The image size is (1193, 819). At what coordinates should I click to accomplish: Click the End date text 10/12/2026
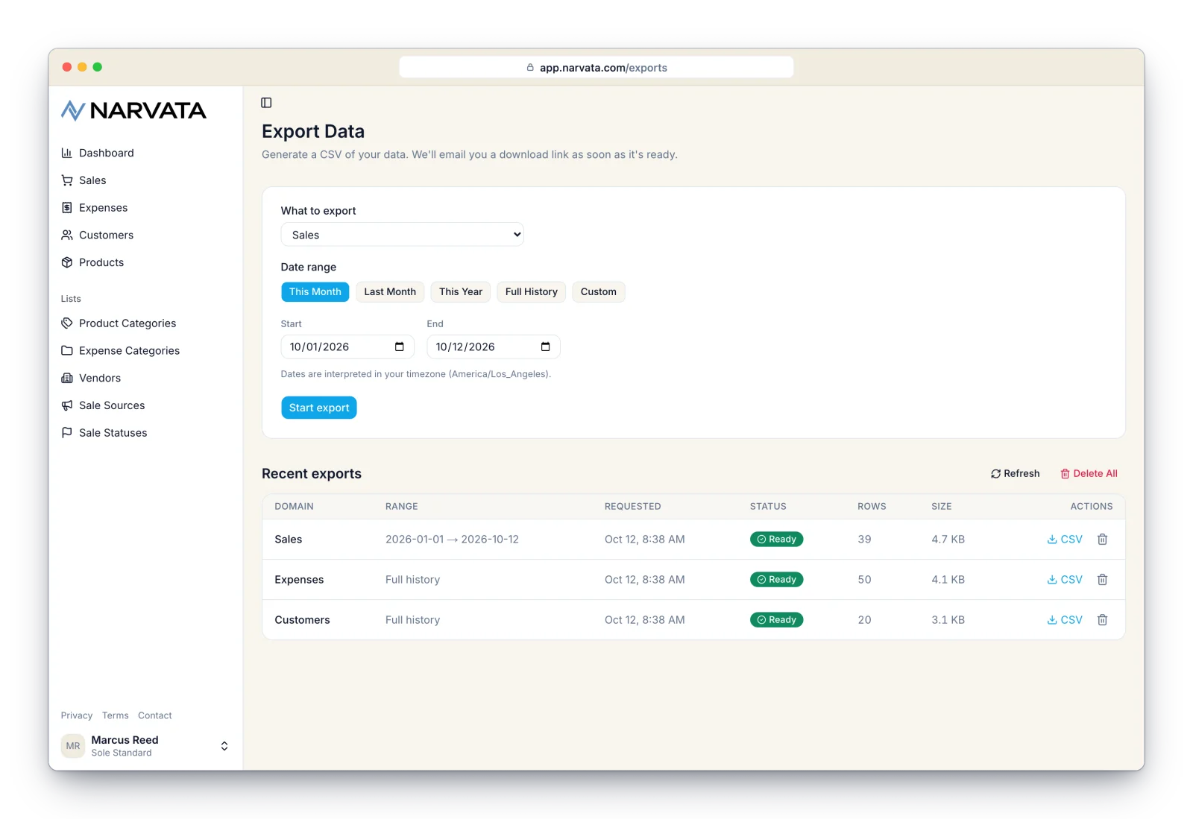click(x=465, y=347)
